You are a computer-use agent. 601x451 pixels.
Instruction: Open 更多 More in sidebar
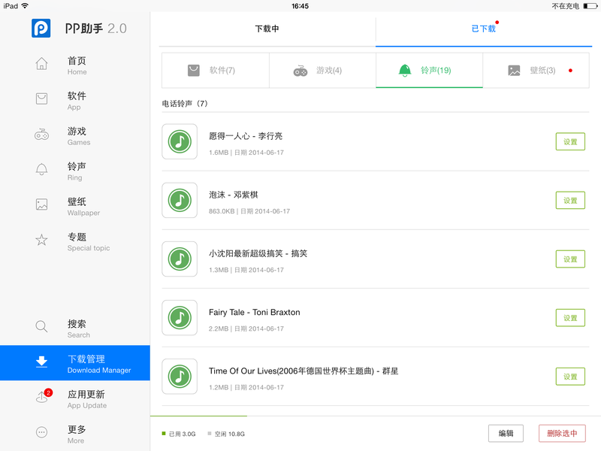(75, 434)
